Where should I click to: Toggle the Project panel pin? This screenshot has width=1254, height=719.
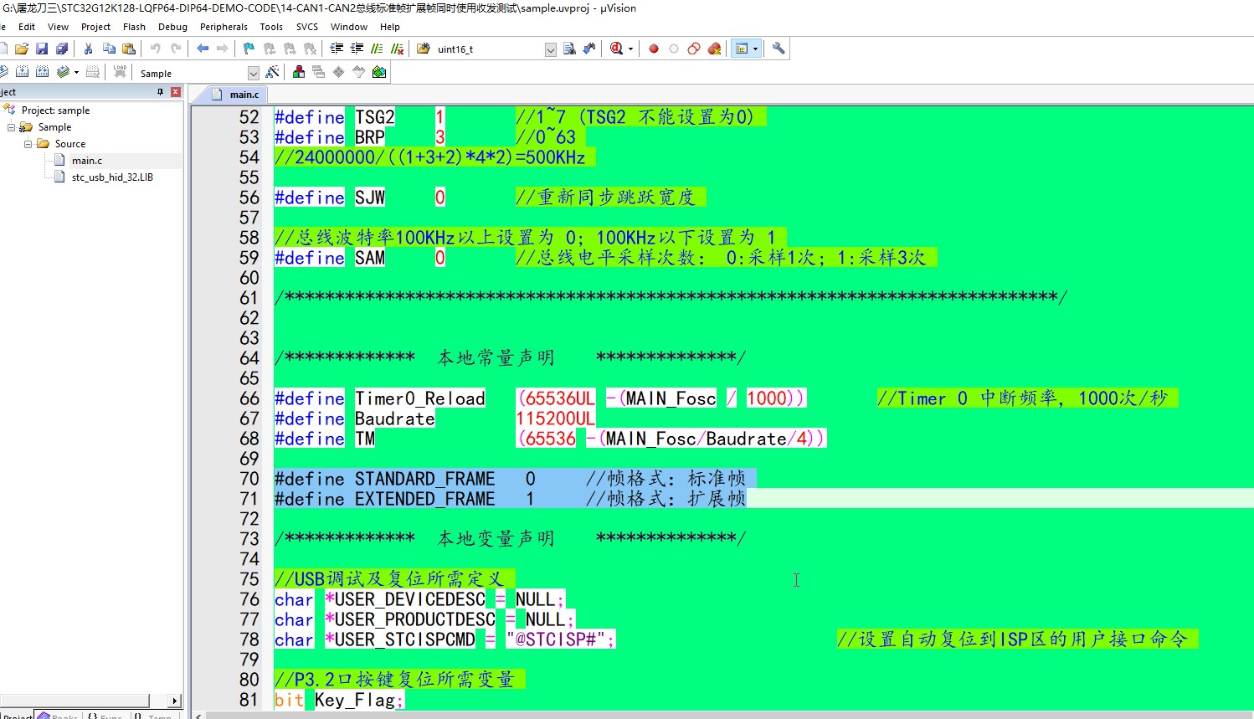tap(160, 92)
